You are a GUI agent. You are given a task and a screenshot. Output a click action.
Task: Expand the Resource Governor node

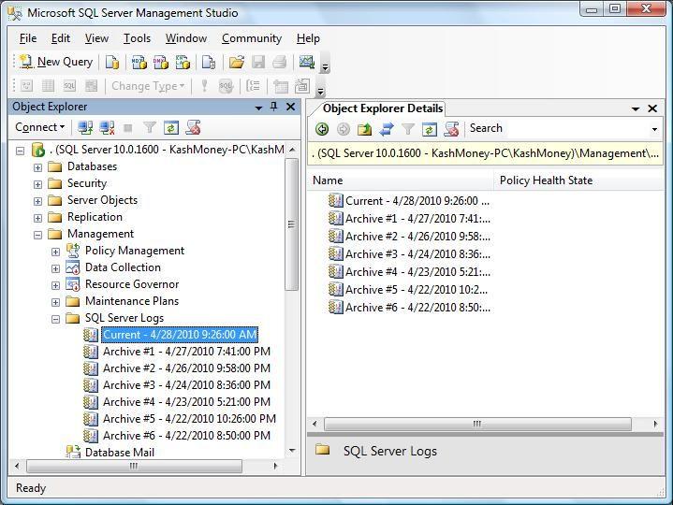click(x=55, y=285)
